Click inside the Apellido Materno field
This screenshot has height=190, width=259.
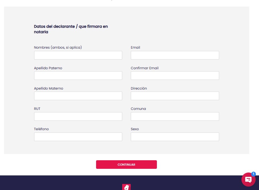coord(78,96)
